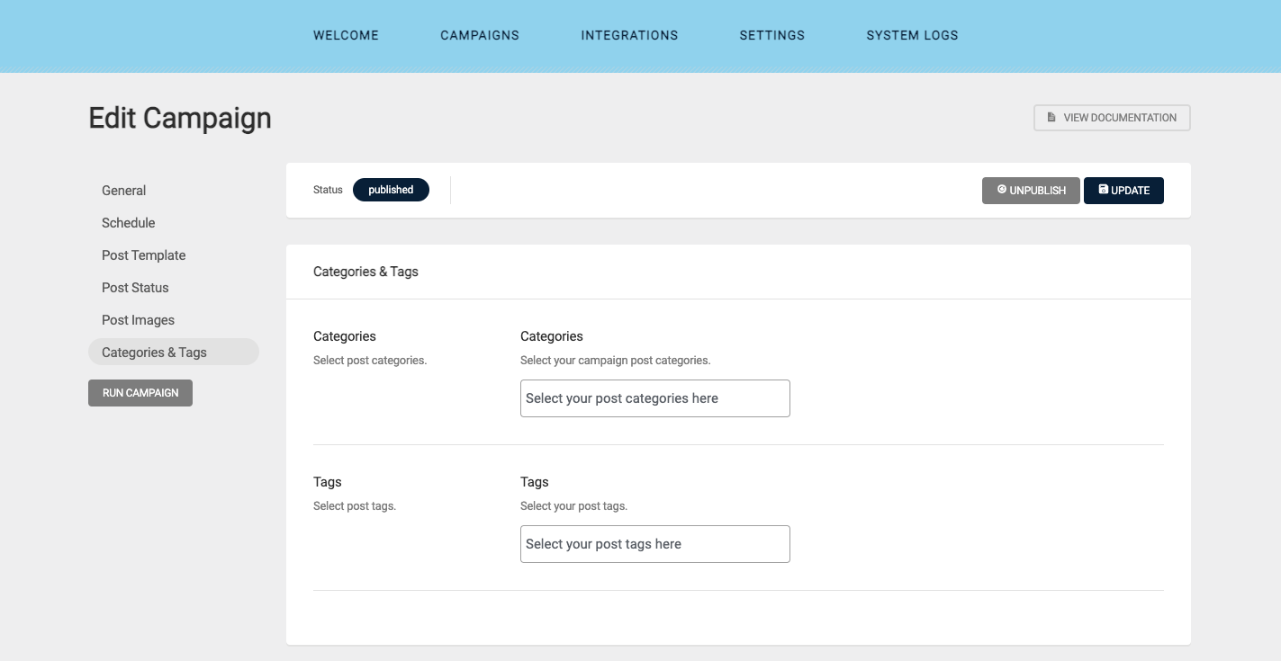Viewport: 1281px width, 661px height.
Task: Click the save disk icon on Update
Action: [1103, 190]
